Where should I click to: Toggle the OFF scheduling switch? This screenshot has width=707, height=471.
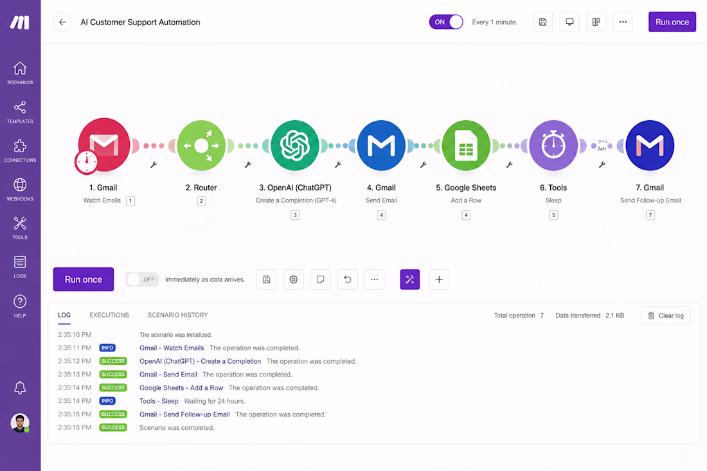142,280
